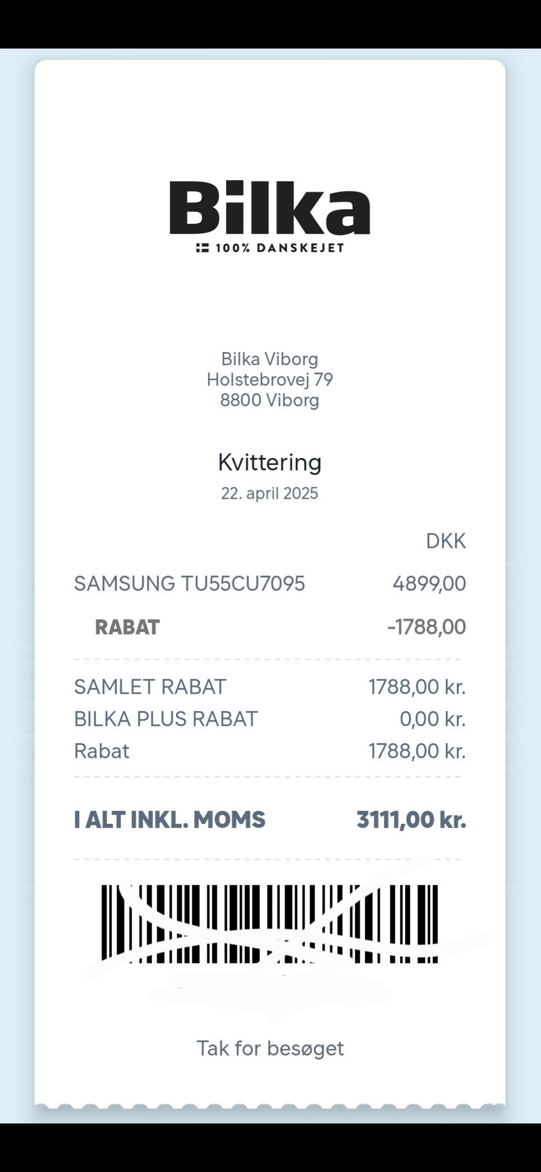541x1172 pixels.
Task: Select the 3111,00 kr. total amount
Action: tap(411, 820)
